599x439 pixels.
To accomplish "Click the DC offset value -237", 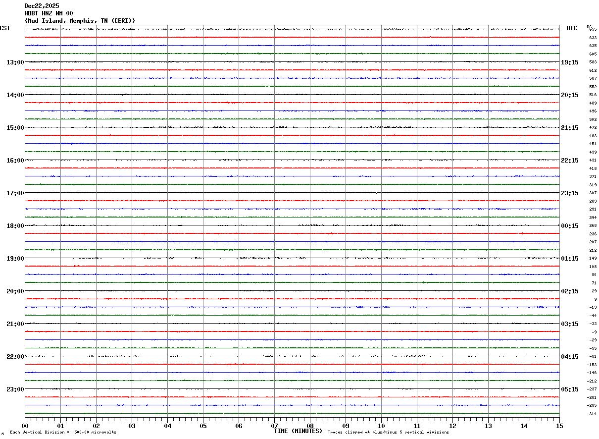I will (592, 389).
